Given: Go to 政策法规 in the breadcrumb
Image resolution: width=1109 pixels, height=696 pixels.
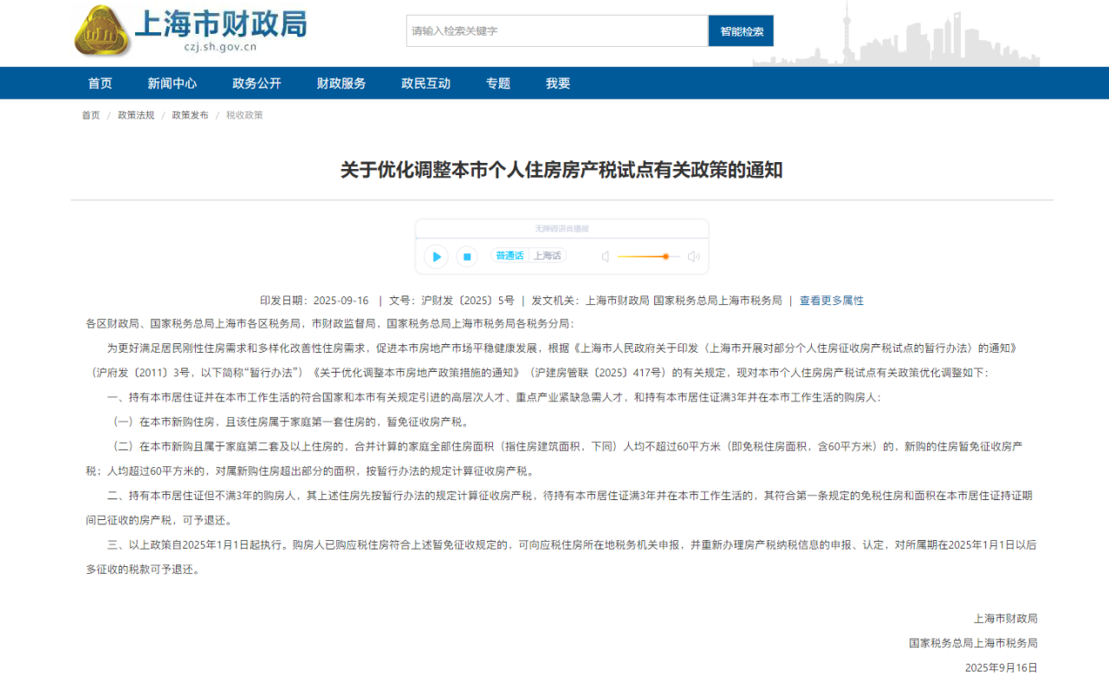Looking at the screenshot, I should click(136, 115).
